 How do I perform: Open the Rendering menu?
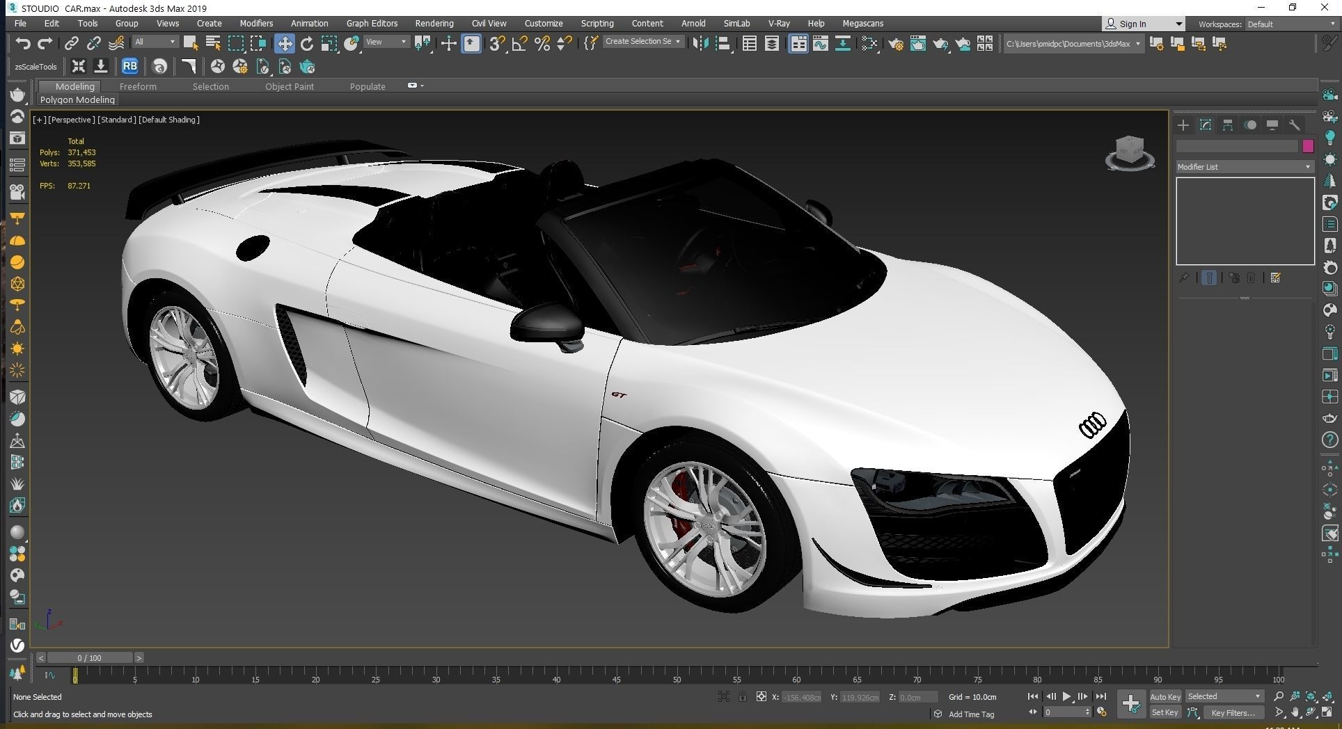coord(434,24)
